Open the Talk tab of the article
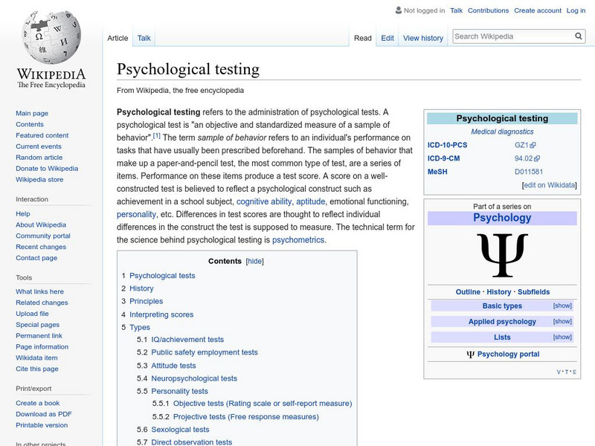 click(x=142, y=38)
